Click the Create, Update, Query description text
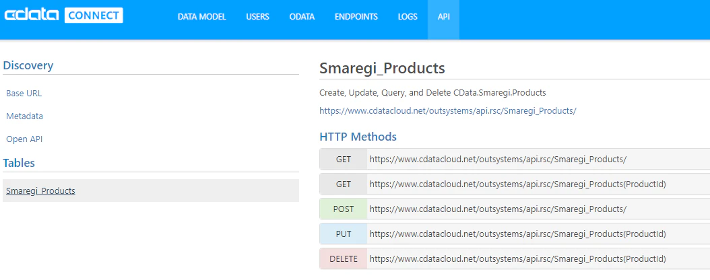 [433, 93]
